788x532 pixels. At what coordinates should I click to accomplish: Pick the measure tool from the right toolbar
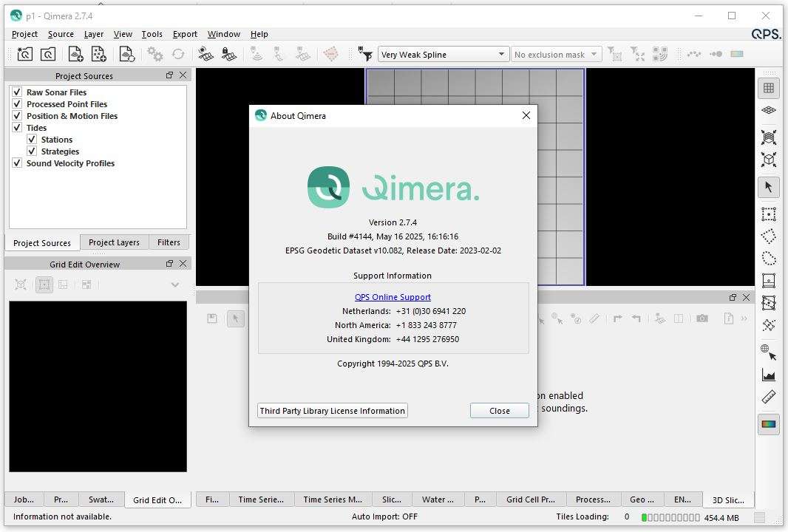coord(768,397)
